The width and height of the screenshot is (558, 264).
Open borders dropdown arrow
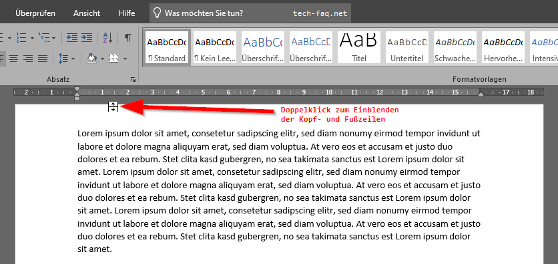125,59
